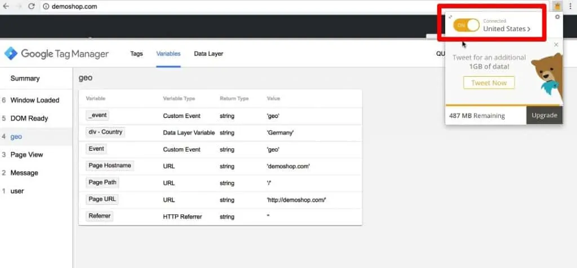
Task: Dismiss the Tweet promo with X
Action: 556,45
